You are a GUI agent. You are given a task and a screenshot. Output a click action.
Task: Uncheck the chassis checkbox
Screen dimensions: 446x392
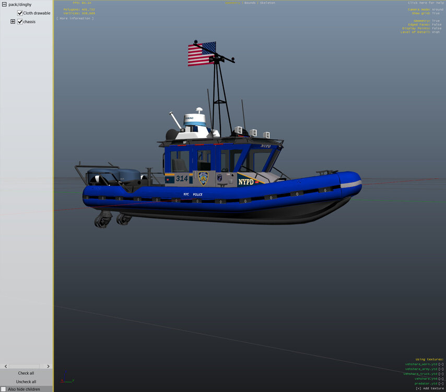pyautogui.click(x=20, y=21)
